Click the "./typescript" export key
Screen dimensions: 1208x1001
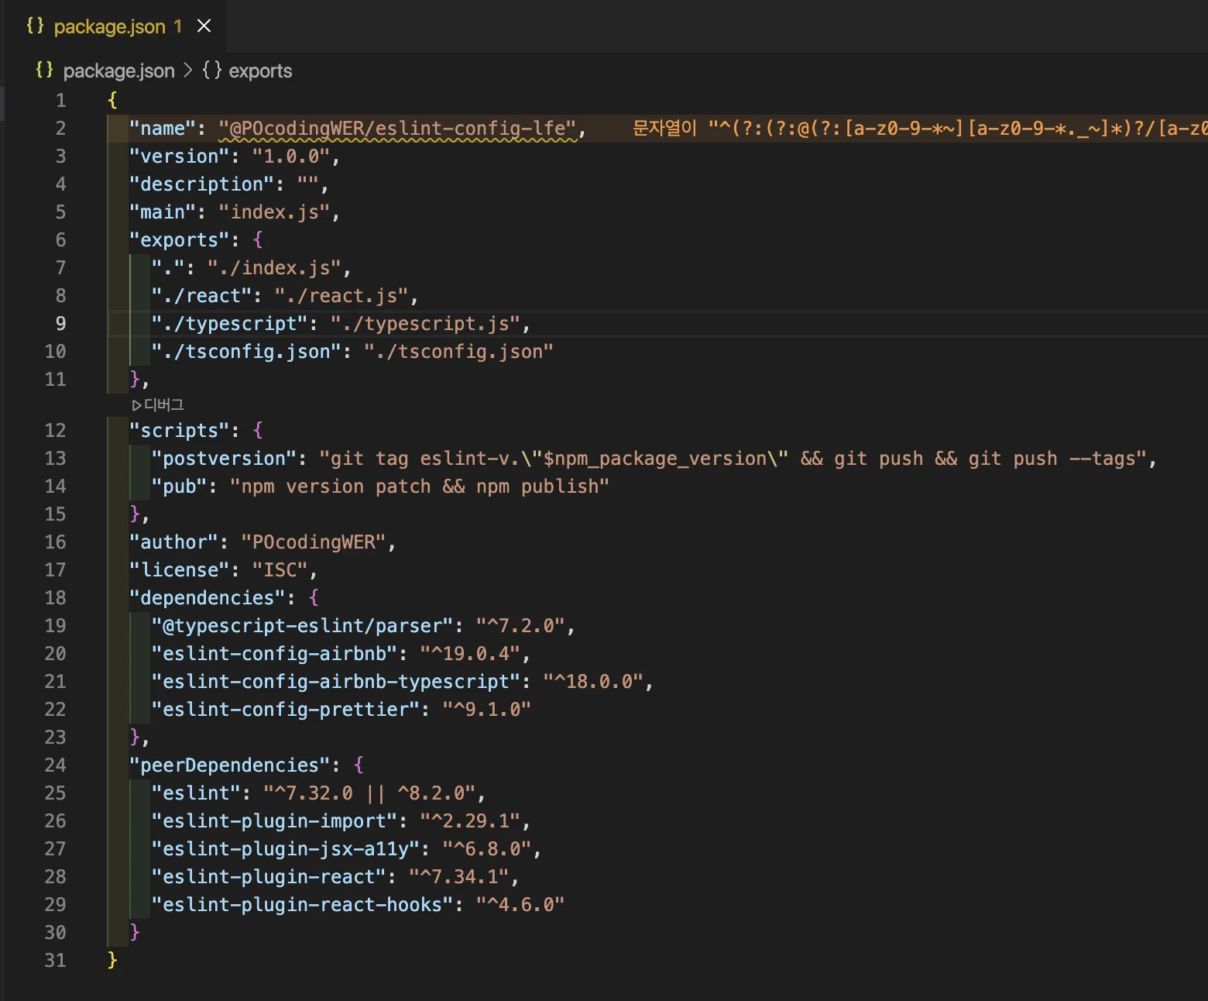[230, 323]
